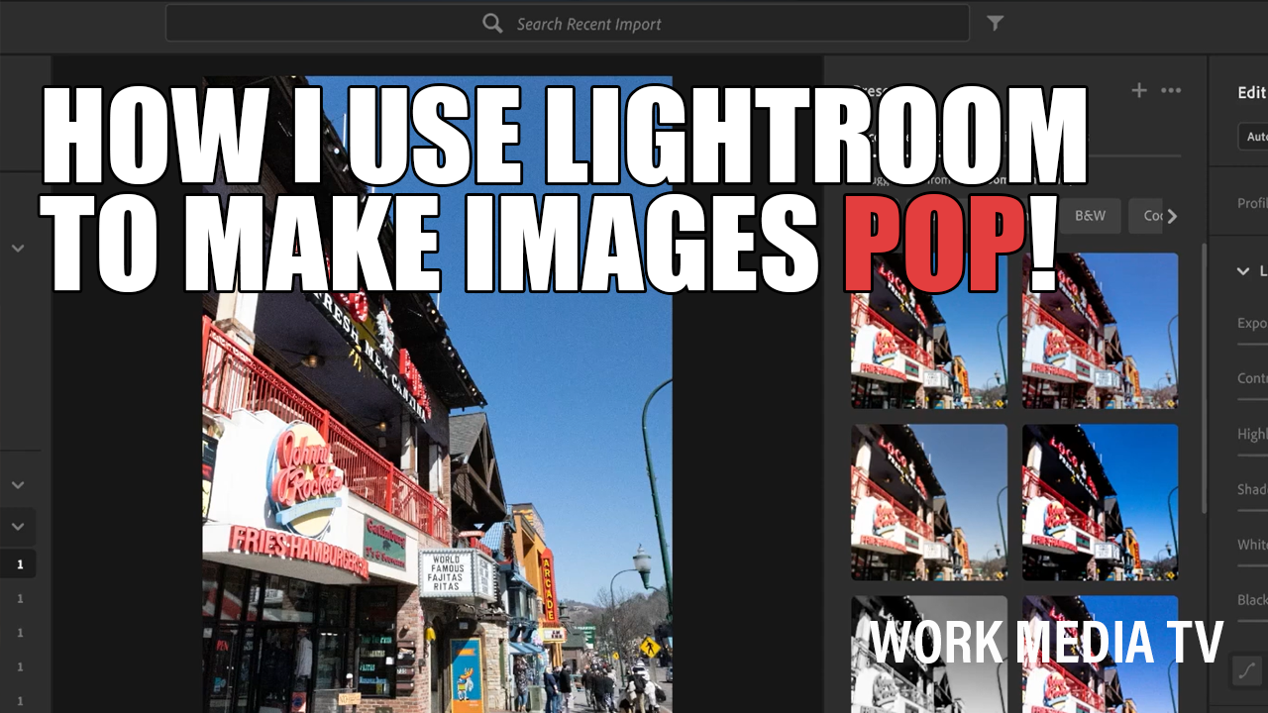This screenshot has width=1268, height=713.
Task: Apply the preset thumbnail directly above WORK MEDIA
Action: pyautogui.click(x=1101, y=502)
